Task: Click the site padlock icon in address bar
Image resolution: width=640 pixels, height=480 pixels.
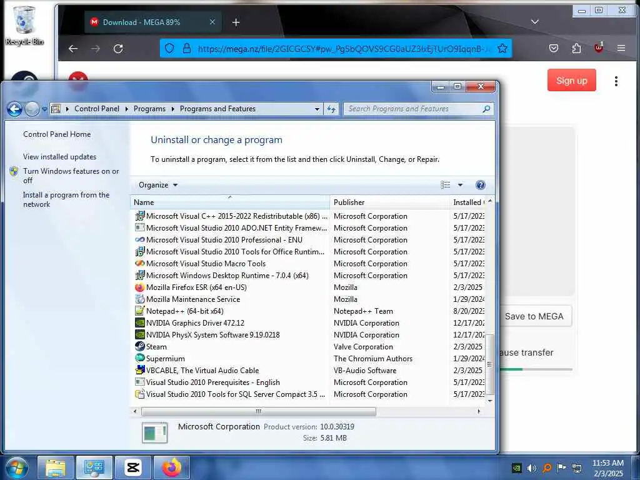Action: tap(187, 49)
